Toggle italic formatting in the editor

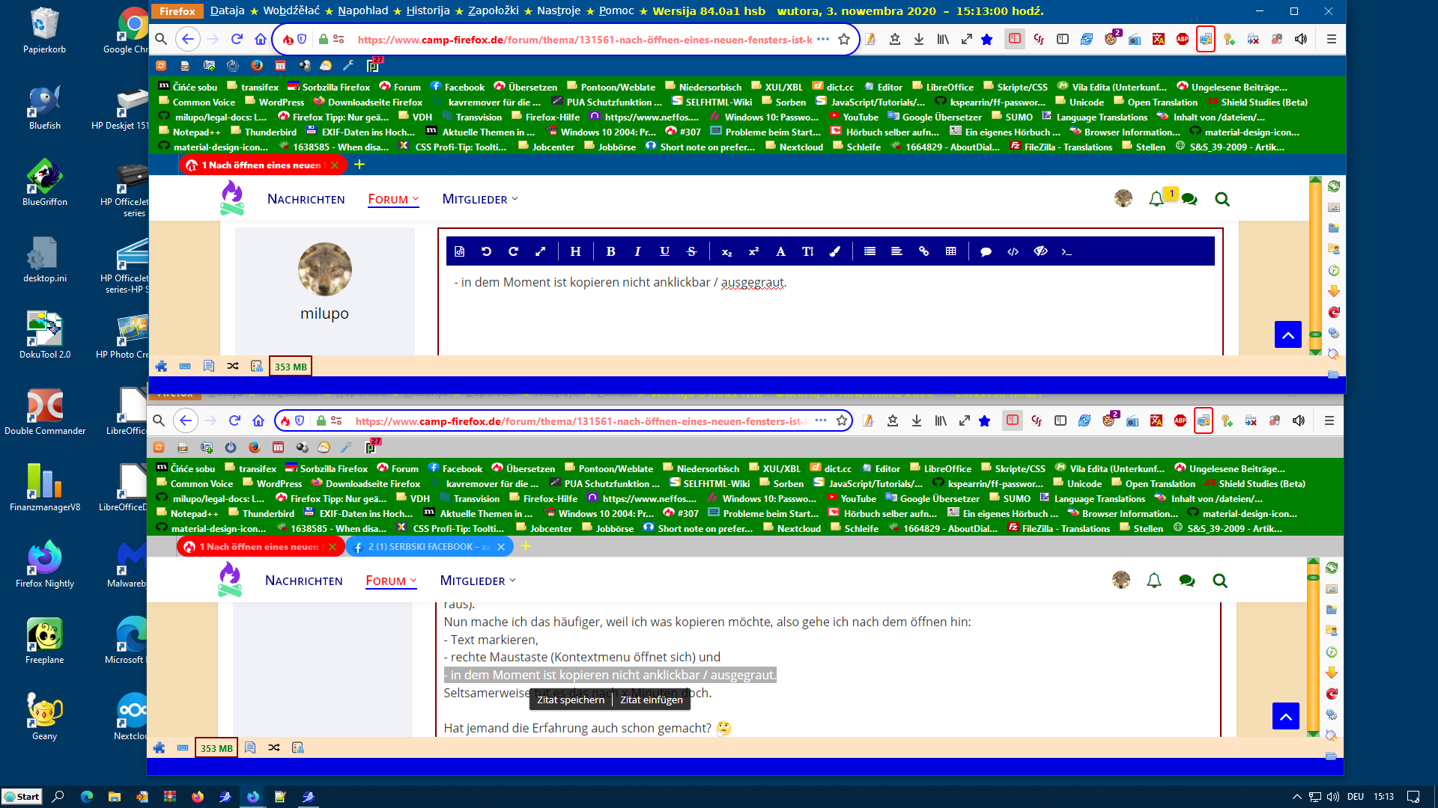(637, 251)
